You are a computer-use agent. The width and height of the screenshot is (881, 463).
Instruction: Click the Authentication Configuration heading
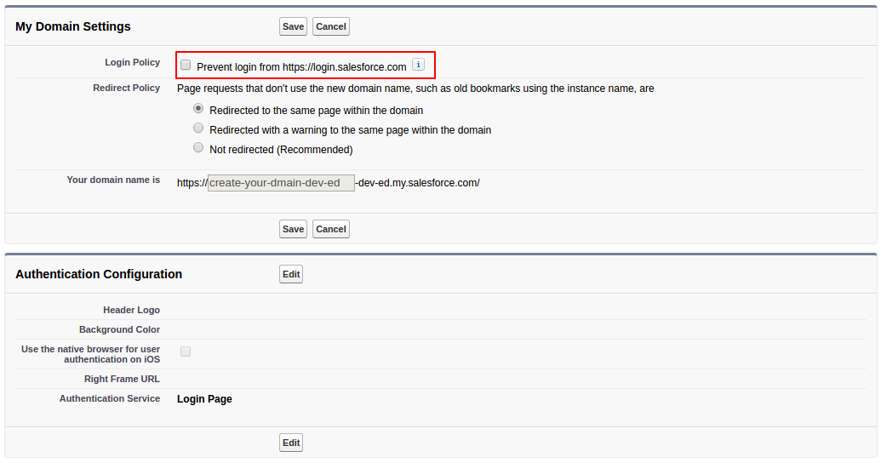(x=99, y=274)
